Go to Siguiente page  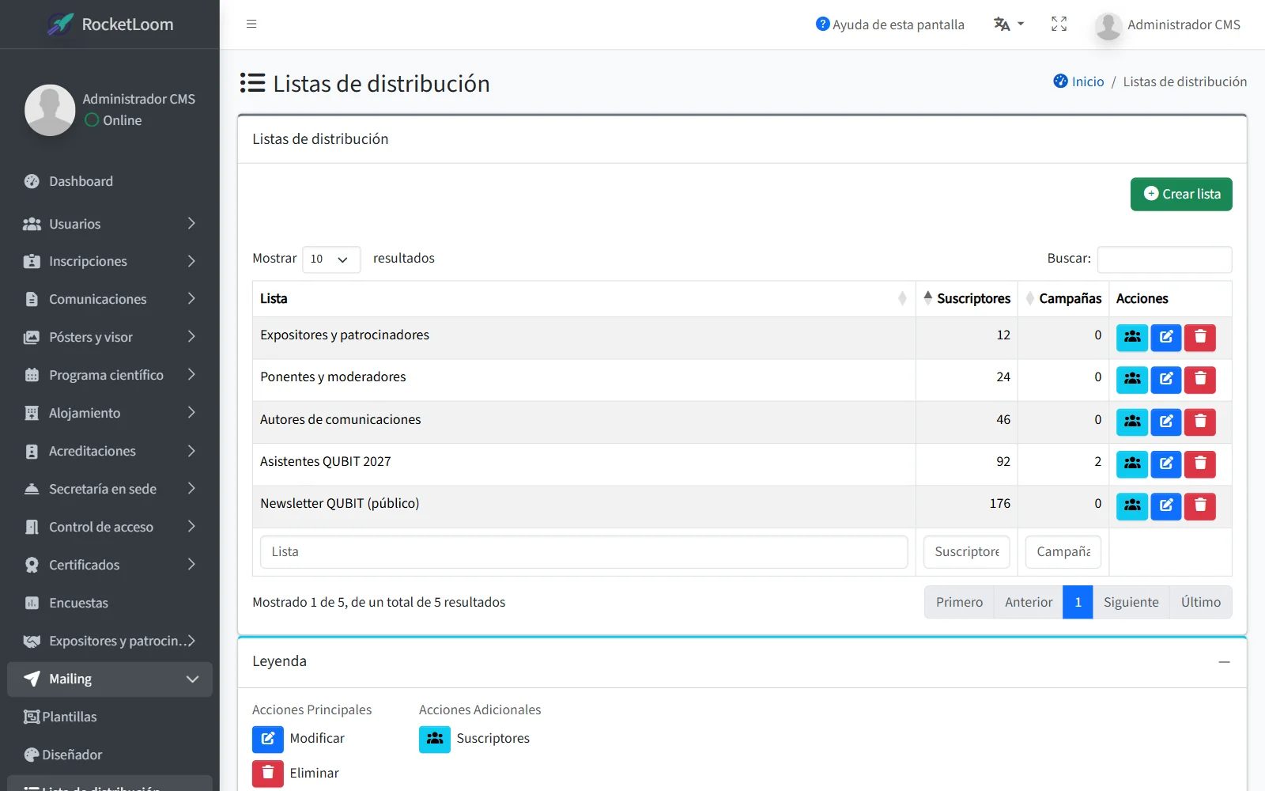1131,603
